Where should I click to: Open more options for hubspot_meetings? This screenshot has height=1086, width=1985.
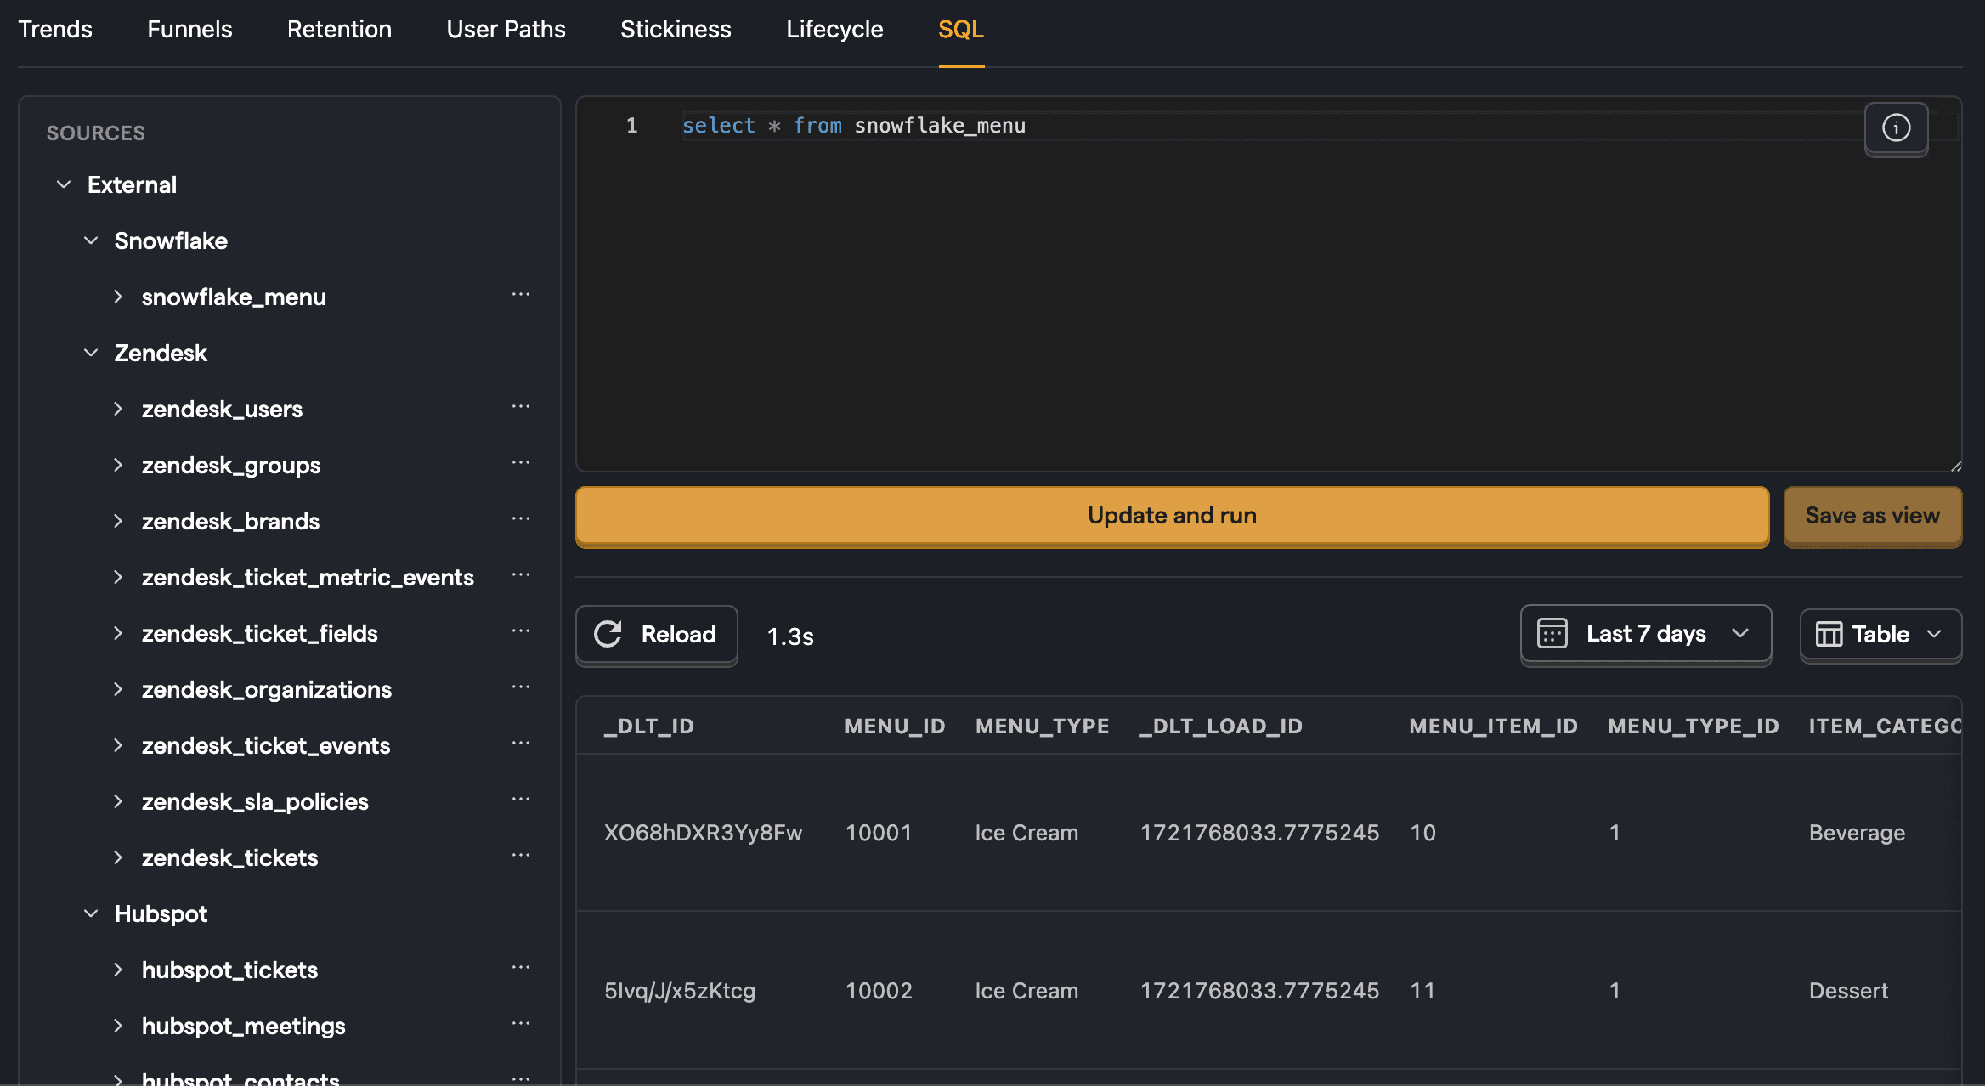coord(521,1025)
